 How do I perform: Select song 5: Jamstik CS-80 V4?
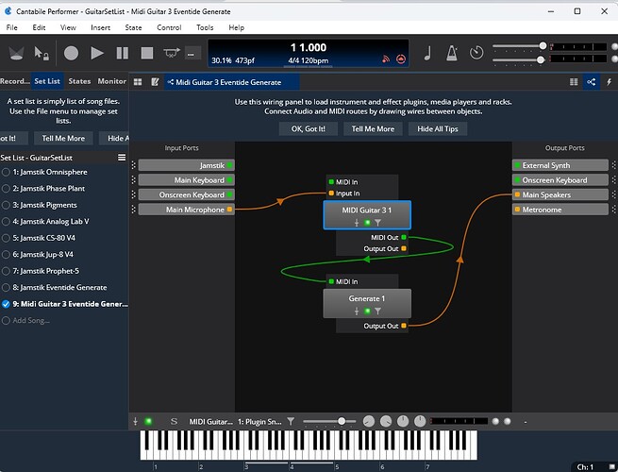tap(64, 238)
